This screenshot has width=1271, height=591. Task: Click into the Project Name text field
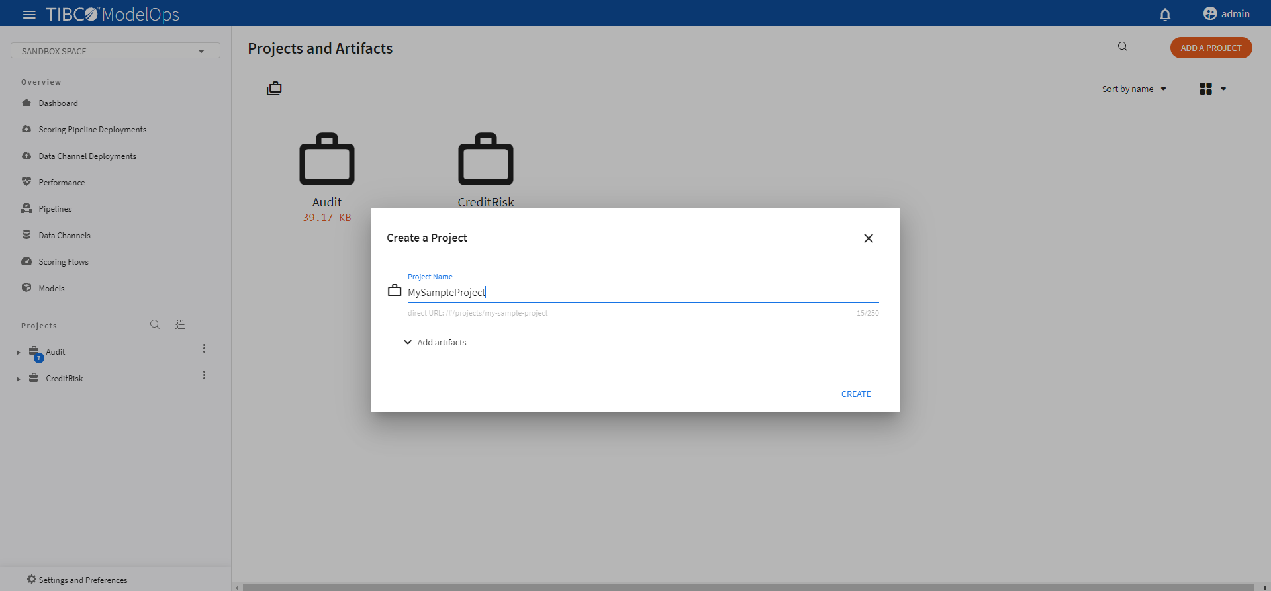(642, 292)
